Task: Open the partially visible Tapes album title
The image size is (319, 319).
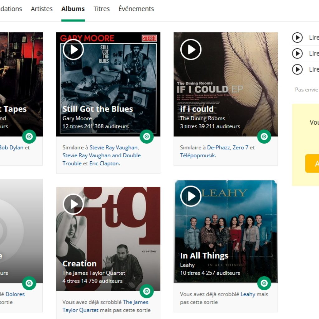Action: tap(13, 109)
